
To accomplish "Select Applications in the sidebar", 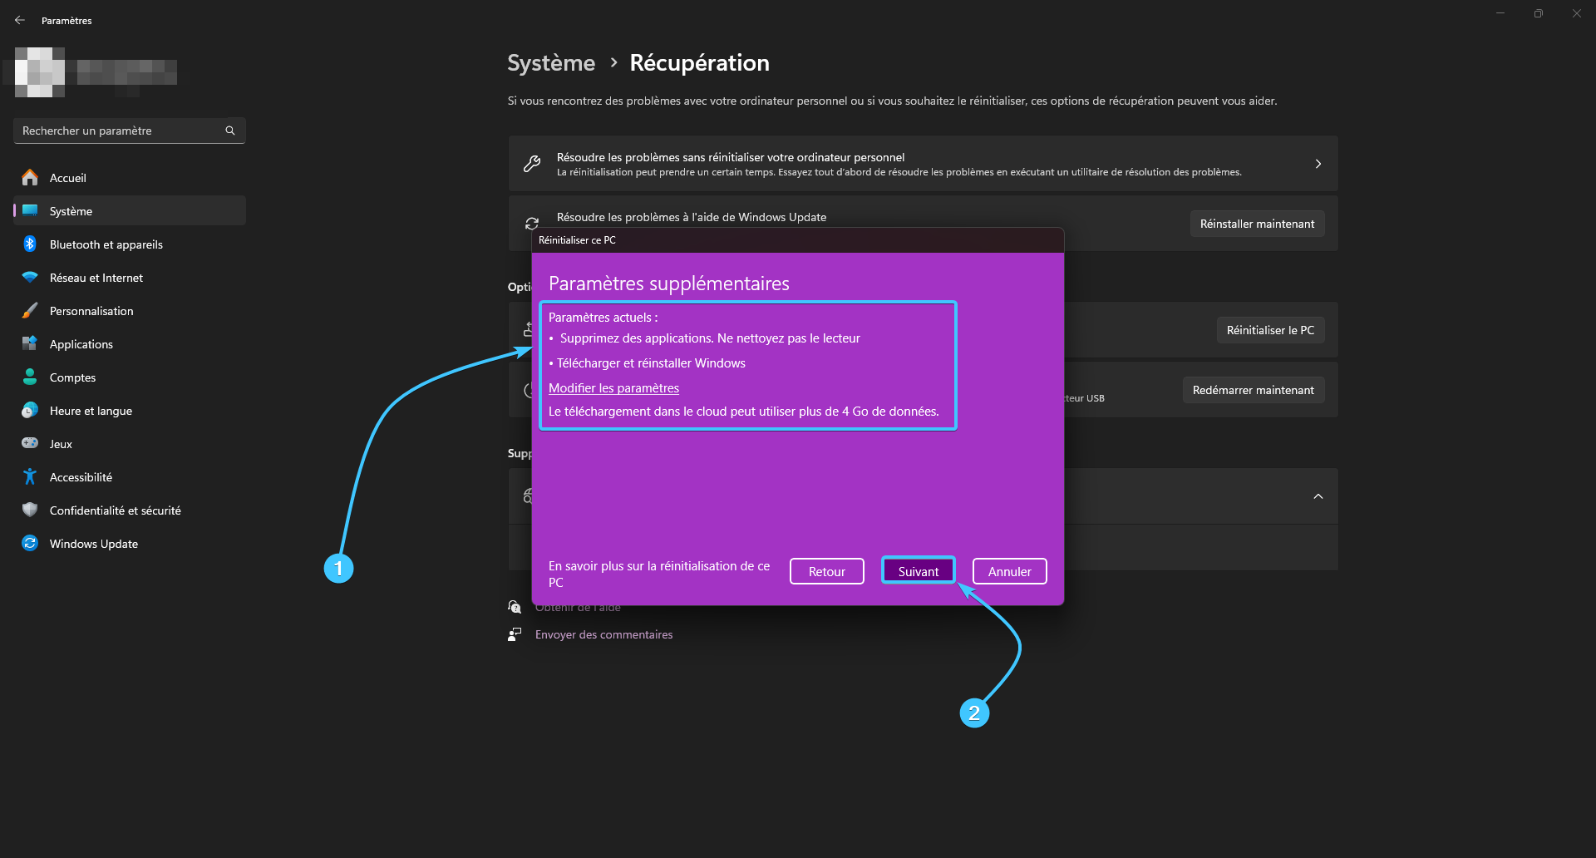I will (x=130, y=343).
